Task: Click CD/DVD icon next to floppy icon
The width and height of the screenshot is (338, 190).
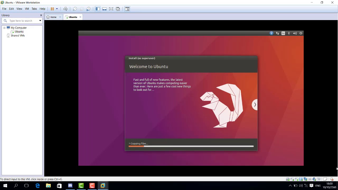Action: [x=297, y=179]
